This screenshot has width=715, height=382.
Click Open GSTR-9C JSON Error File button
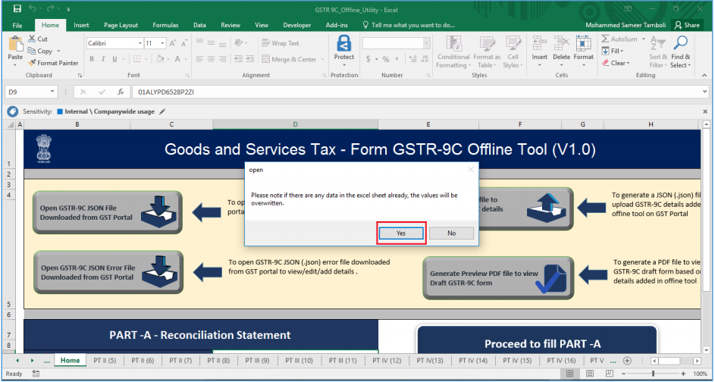point(108,272)
